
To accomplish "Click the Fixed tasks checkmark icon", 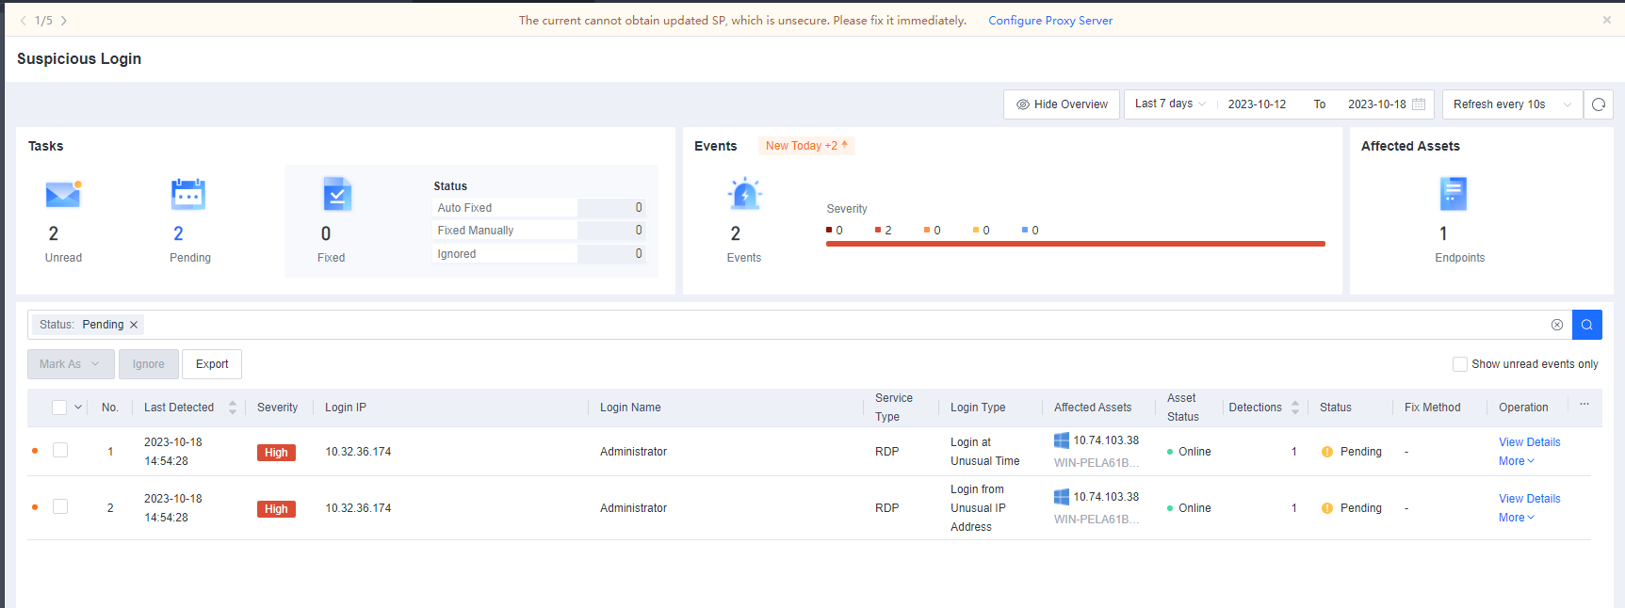I will [336, 195].
